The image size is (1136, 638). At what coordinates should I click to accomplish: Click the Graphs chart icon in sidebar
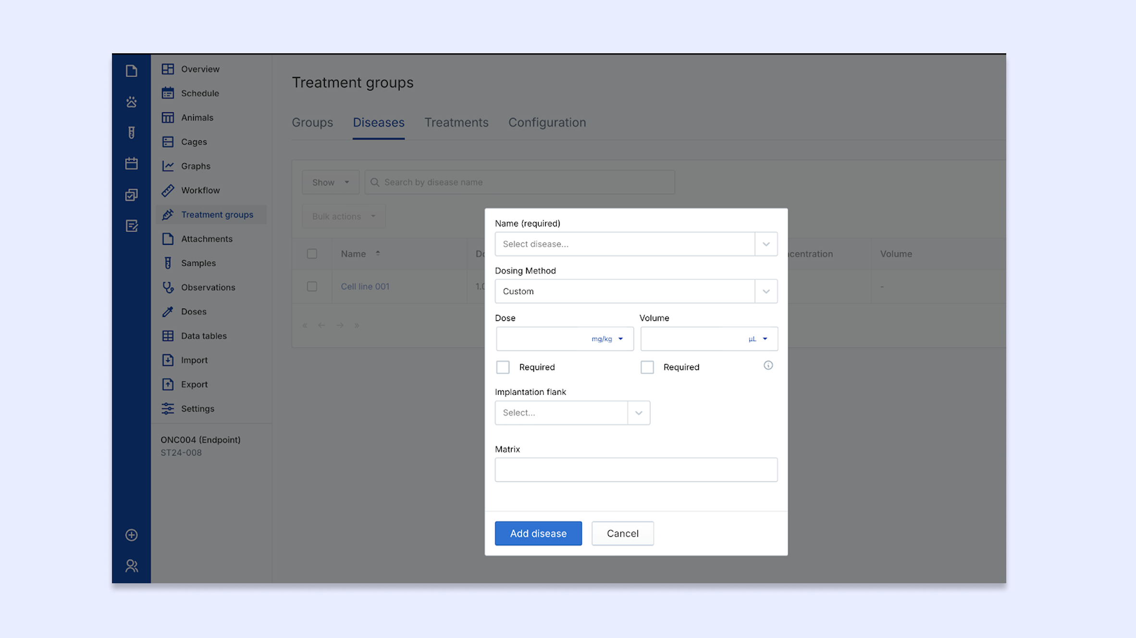click(168, 166)
